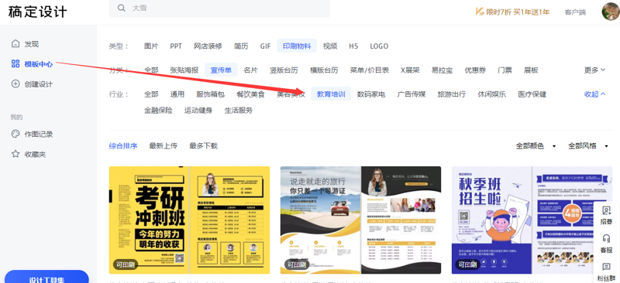Focus the search box with 大雪 placeholder
This screenshot has width=620, height=283.
tap(219, 8)
